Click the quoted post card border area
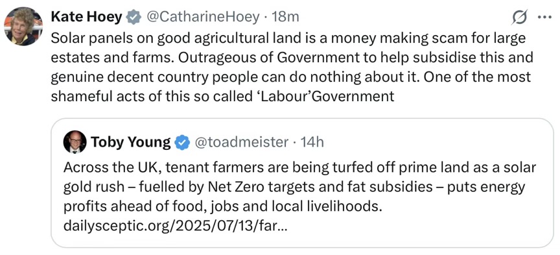This screenshot has width=560, height=255. 302,183
